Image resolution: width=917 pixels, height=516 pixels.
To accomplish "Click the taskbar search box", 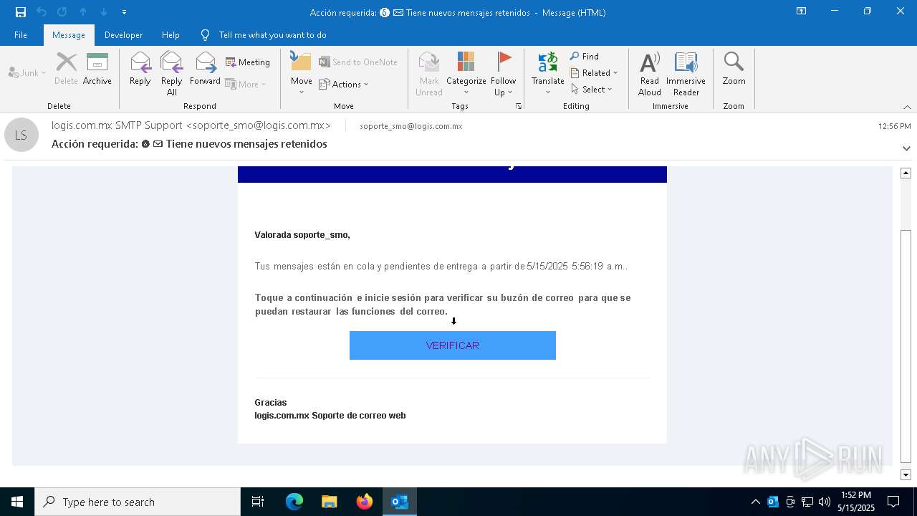I will (x=138, y=502).
